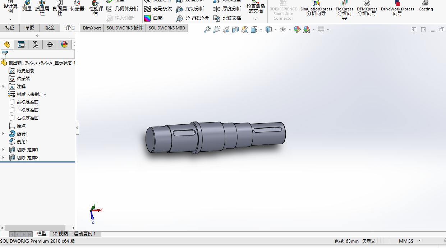The height and width of the screenshot is (248, 446).
Task: Launch DFMXpress analysis wizard
Action: coord(367,8)
